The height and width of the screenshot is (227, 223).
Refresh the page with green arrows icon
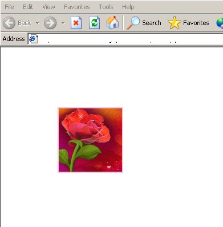pos(94,23)
